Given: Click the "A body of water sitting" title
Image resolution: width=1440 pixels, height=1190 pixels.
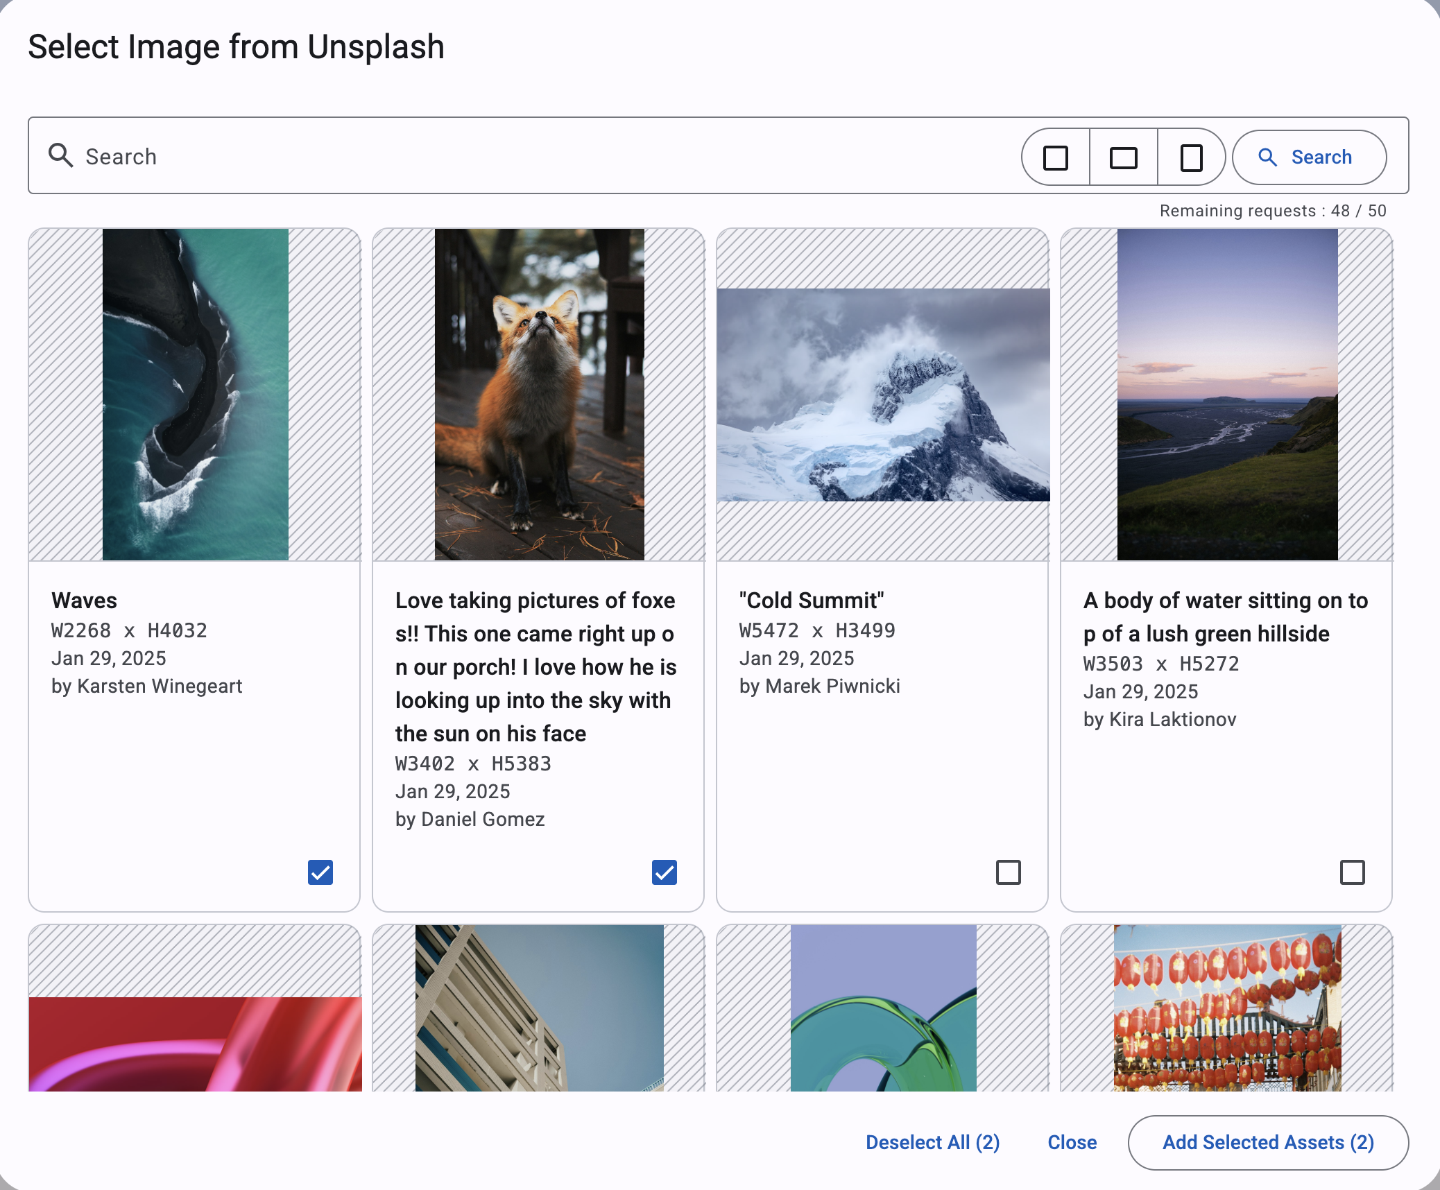Looking at the screenshot, I should pyautogui.click(x=1226, y=616).
